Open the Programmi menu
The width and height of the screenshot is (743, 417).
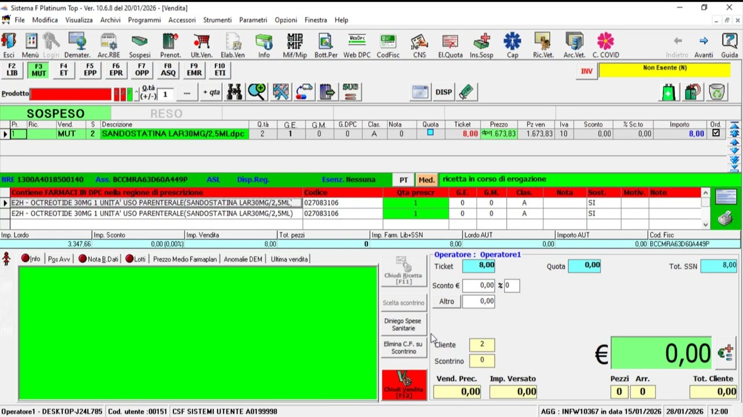tap(145, 20)
